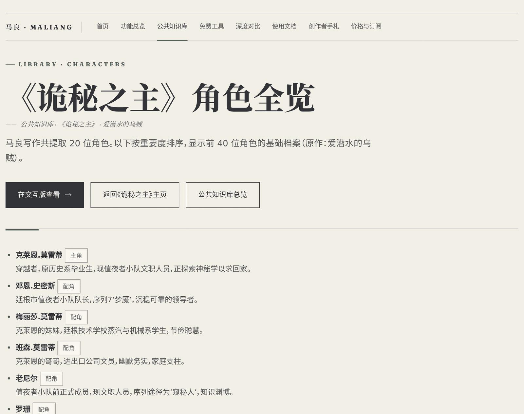Click description 廷根市值夜者小队队长
Image resolution: width=524 pixels, height=414 pixels.
click(x=107, y=300)
